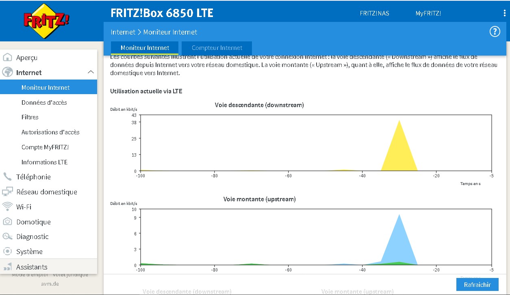The image size is (510, 295).
Task: Open Informations LTE in the sidebar
Action: pos(44,162)
